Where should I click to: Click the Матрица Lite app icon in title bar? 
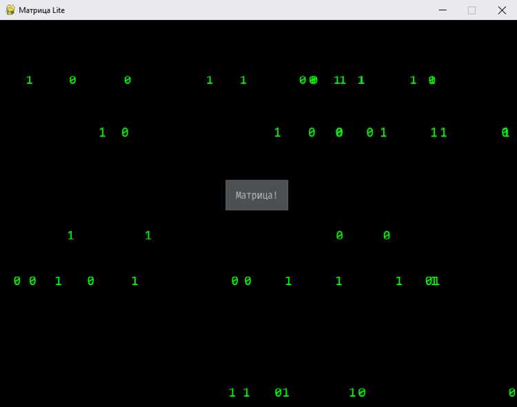click(x=10, y=10)
